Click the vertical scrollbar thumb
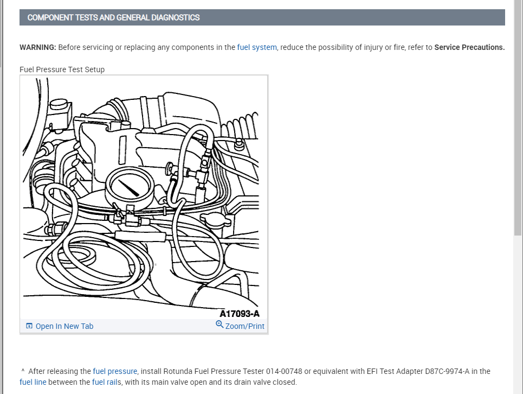The height and width of the screenshot is (394, 523). tap(518, 118)
